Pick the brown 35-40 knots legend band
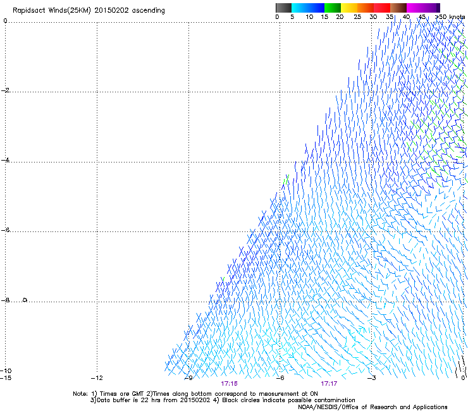468x411 pixels. pyautogui.click(x=398, y=8)
